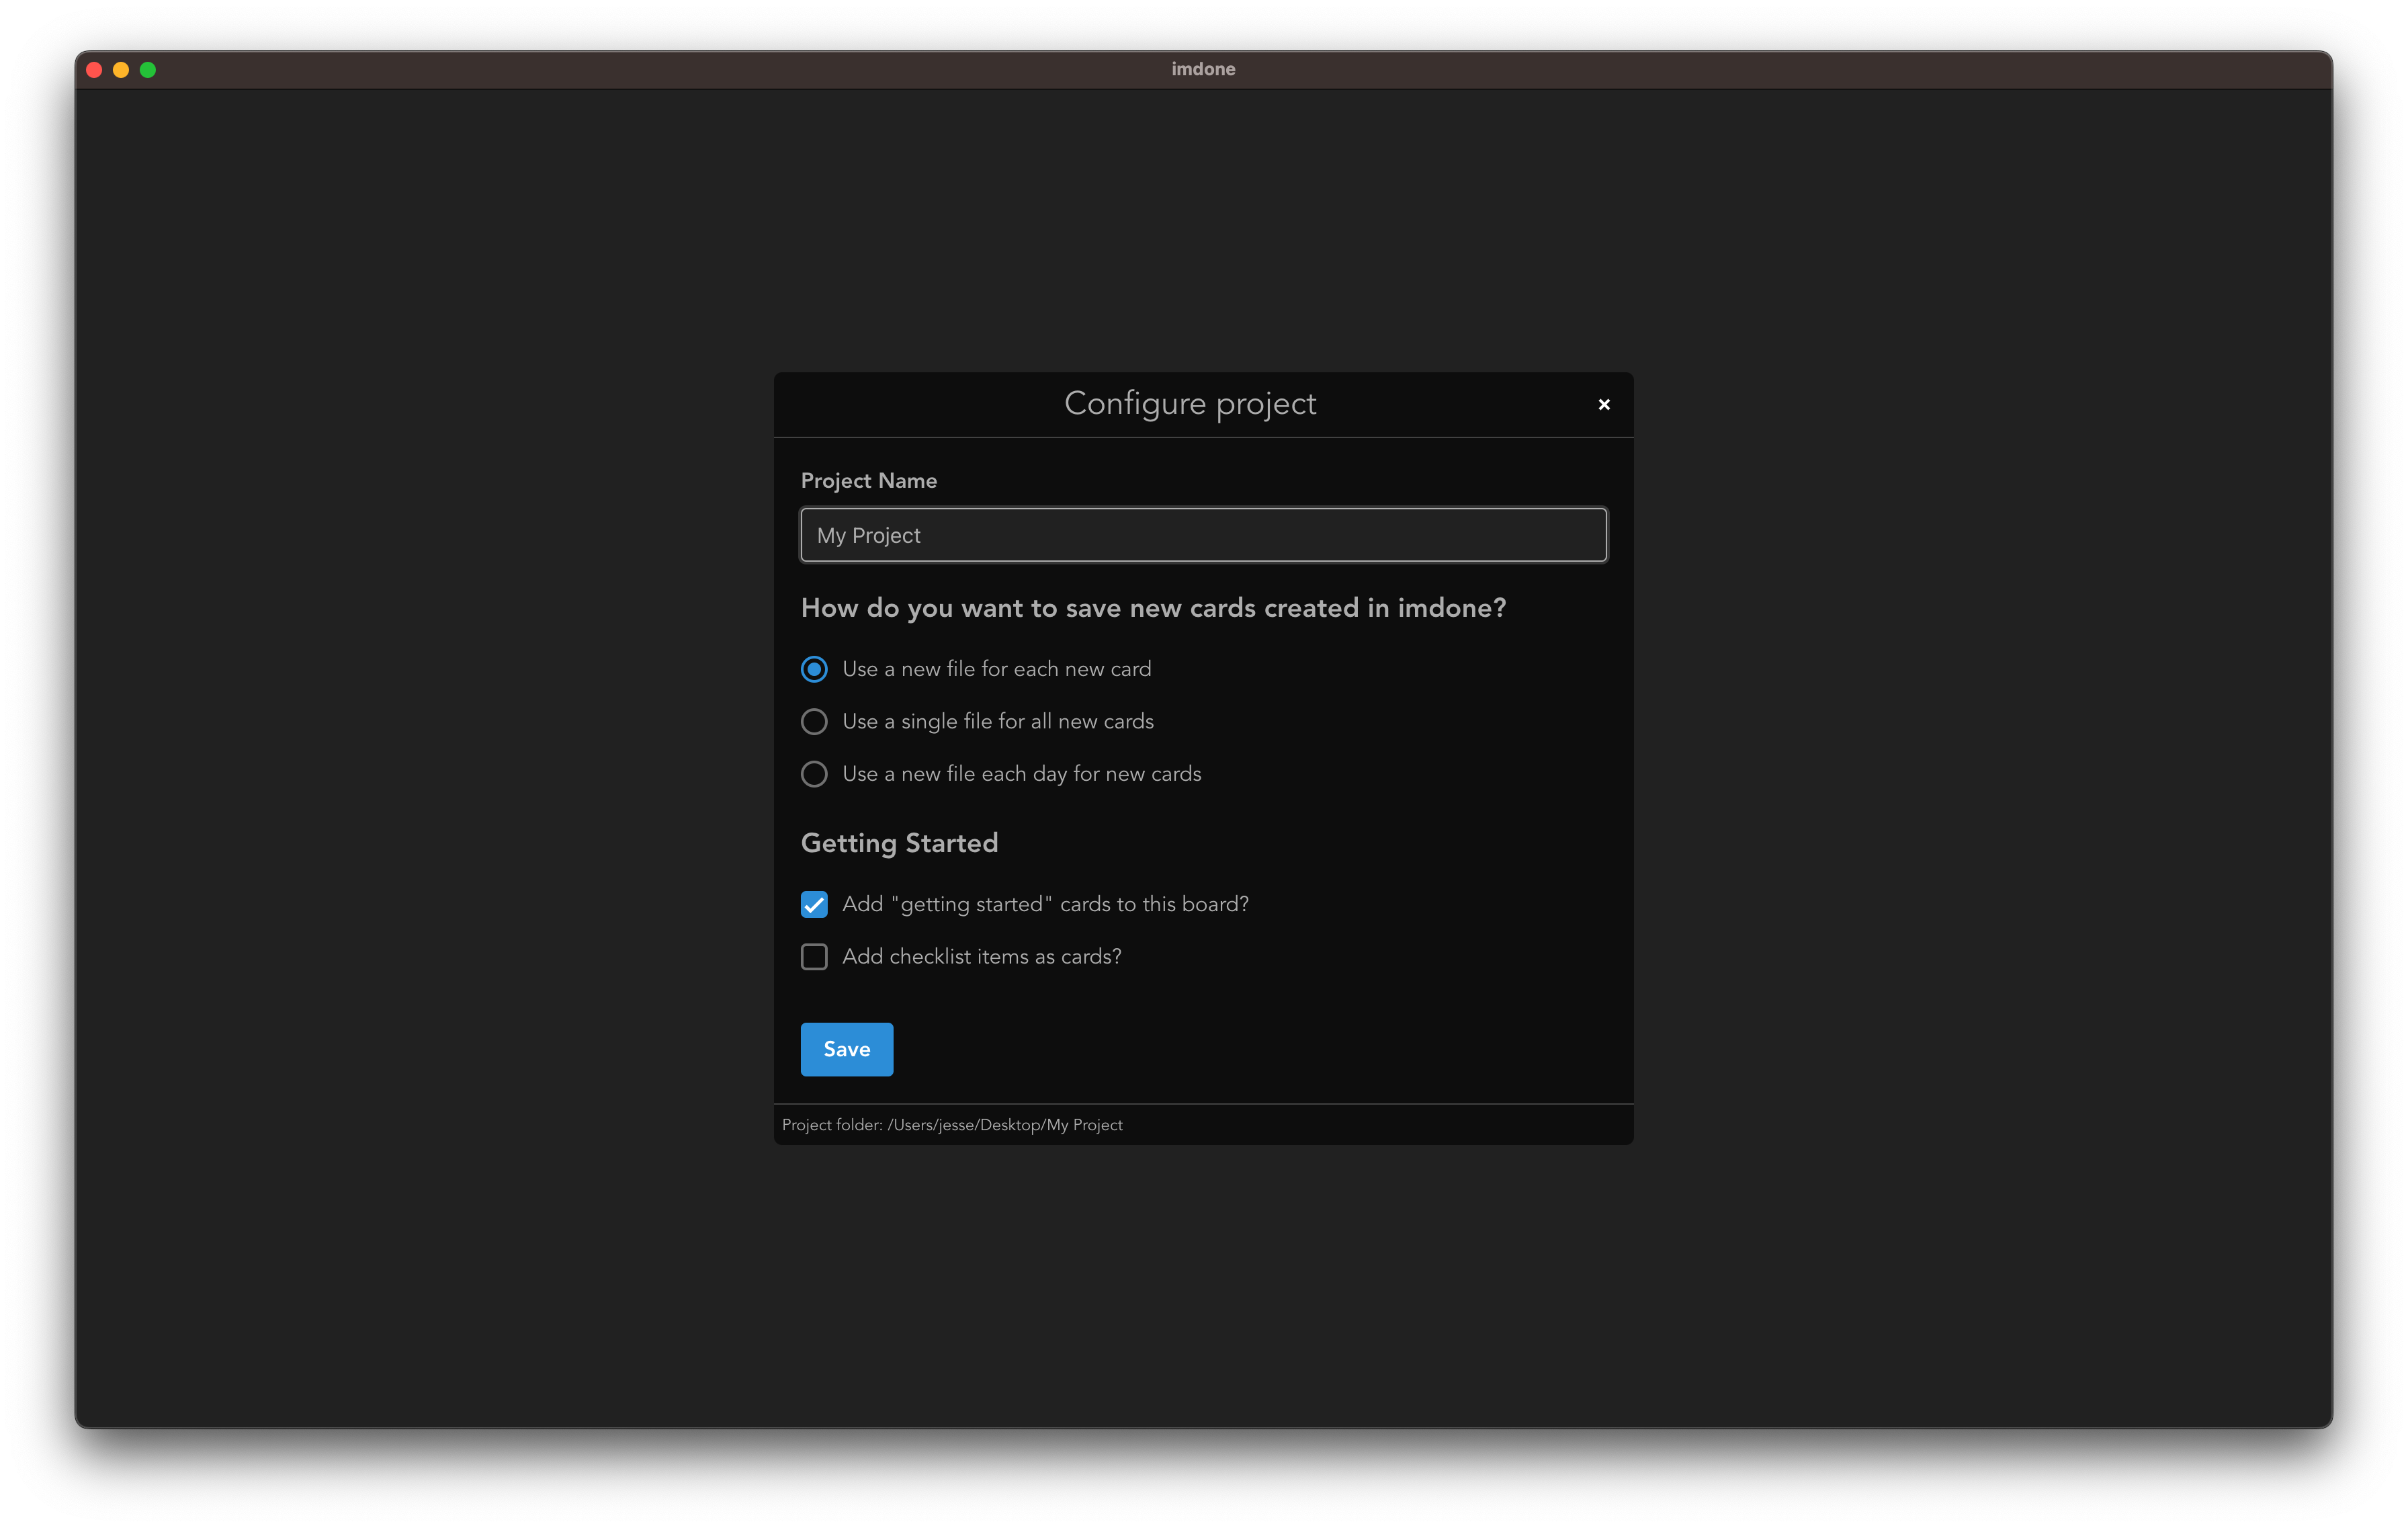This screenshot has height=1528, width=2408.
Task: Uncheck the getting started cards checkbox
Action: (x=814, y=904)
